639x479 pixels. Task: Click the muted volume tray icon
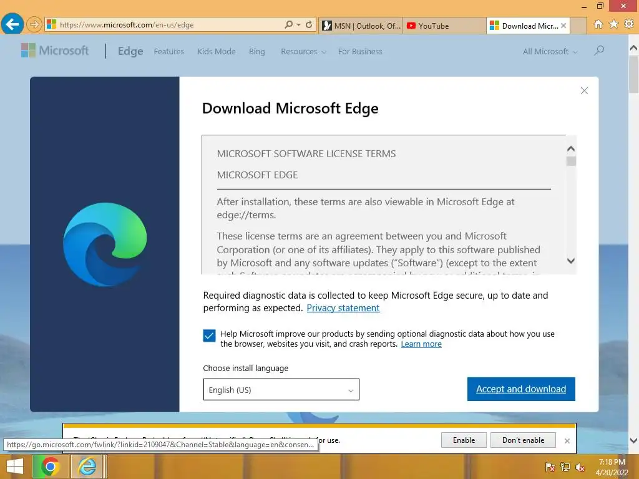(580, 467)
